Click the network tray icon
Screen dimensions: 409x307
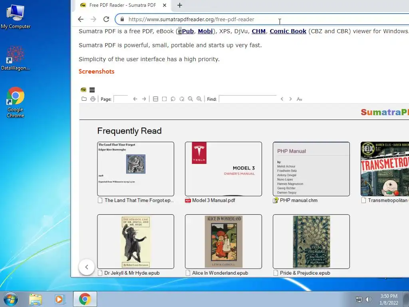[x=359, y=299]
